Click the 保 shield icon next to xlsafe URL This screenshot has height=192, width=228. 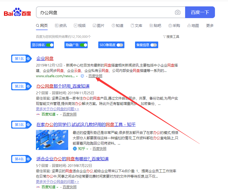[x=82, y=76]
